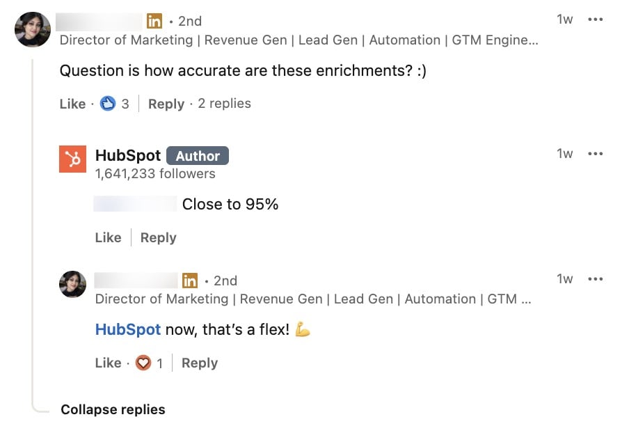Click the LinkedIn badge beside the commenter's name
629x426 pixels.
click(x=154, y=21)
